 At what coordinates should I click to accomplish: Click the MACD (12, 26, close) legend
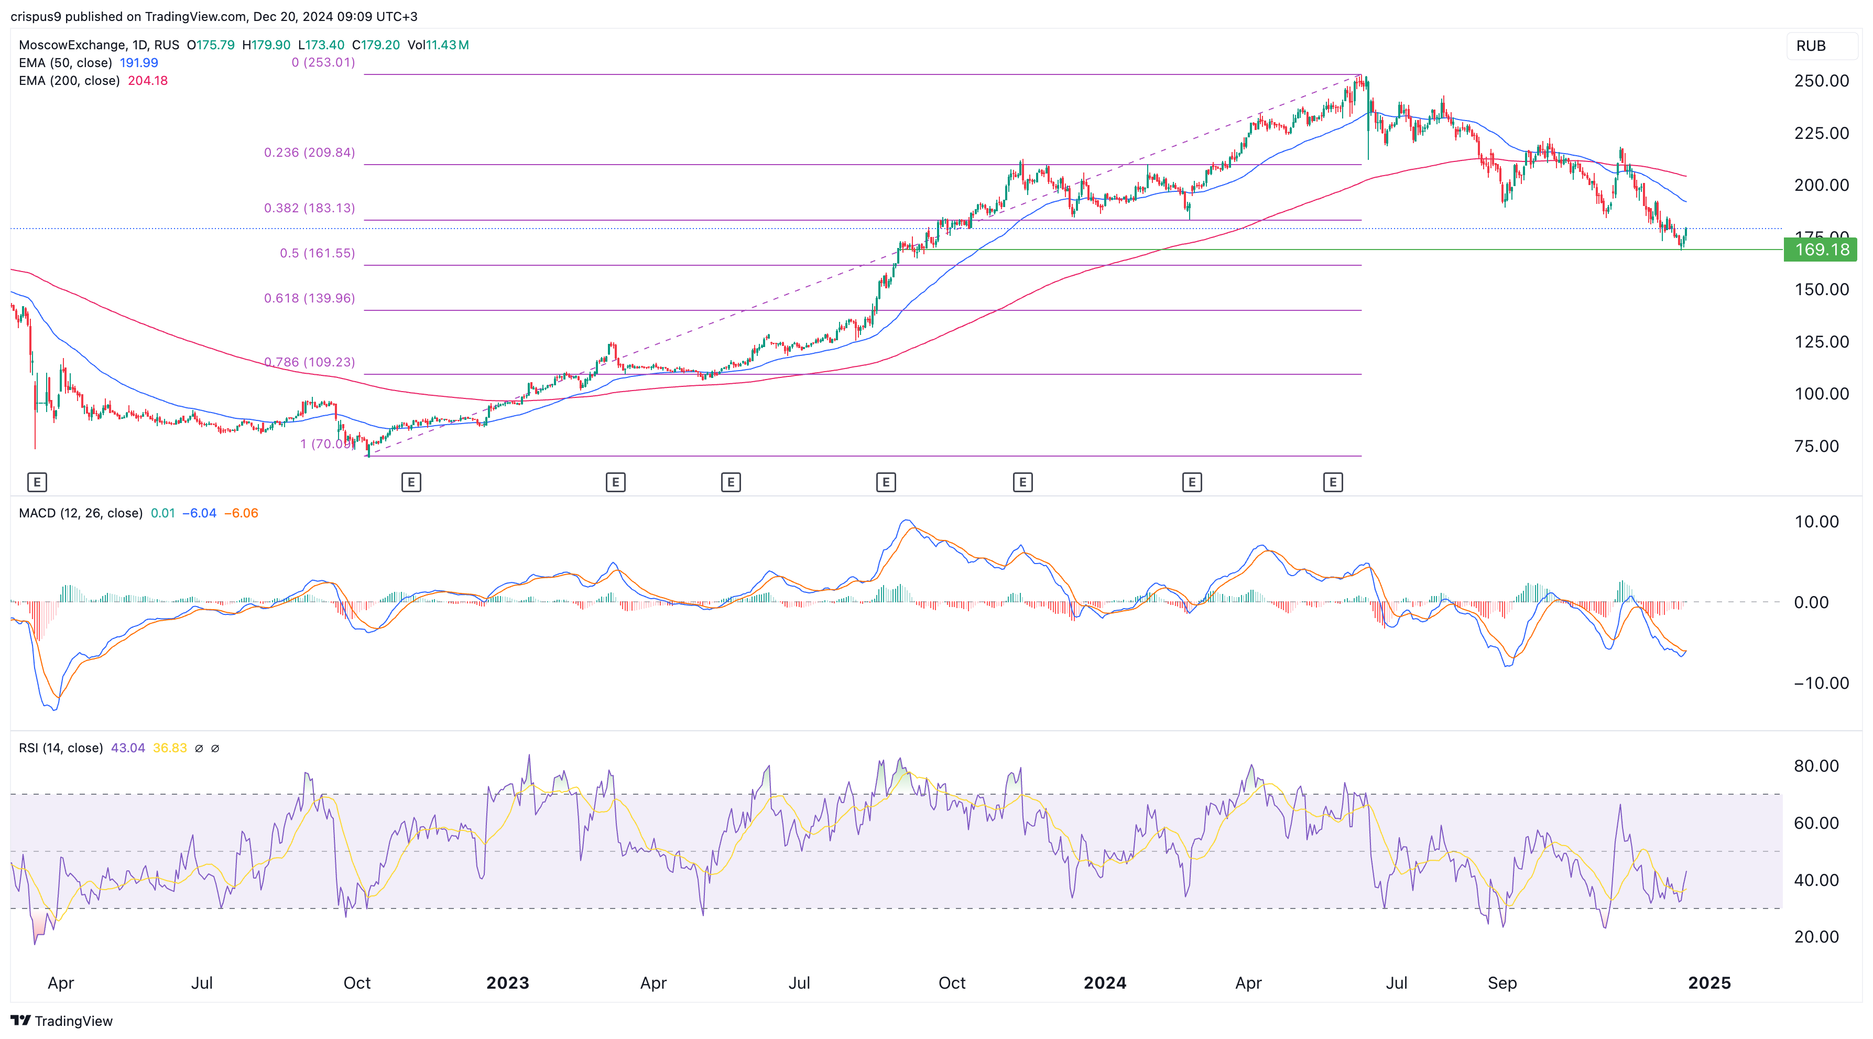(80, 513)
